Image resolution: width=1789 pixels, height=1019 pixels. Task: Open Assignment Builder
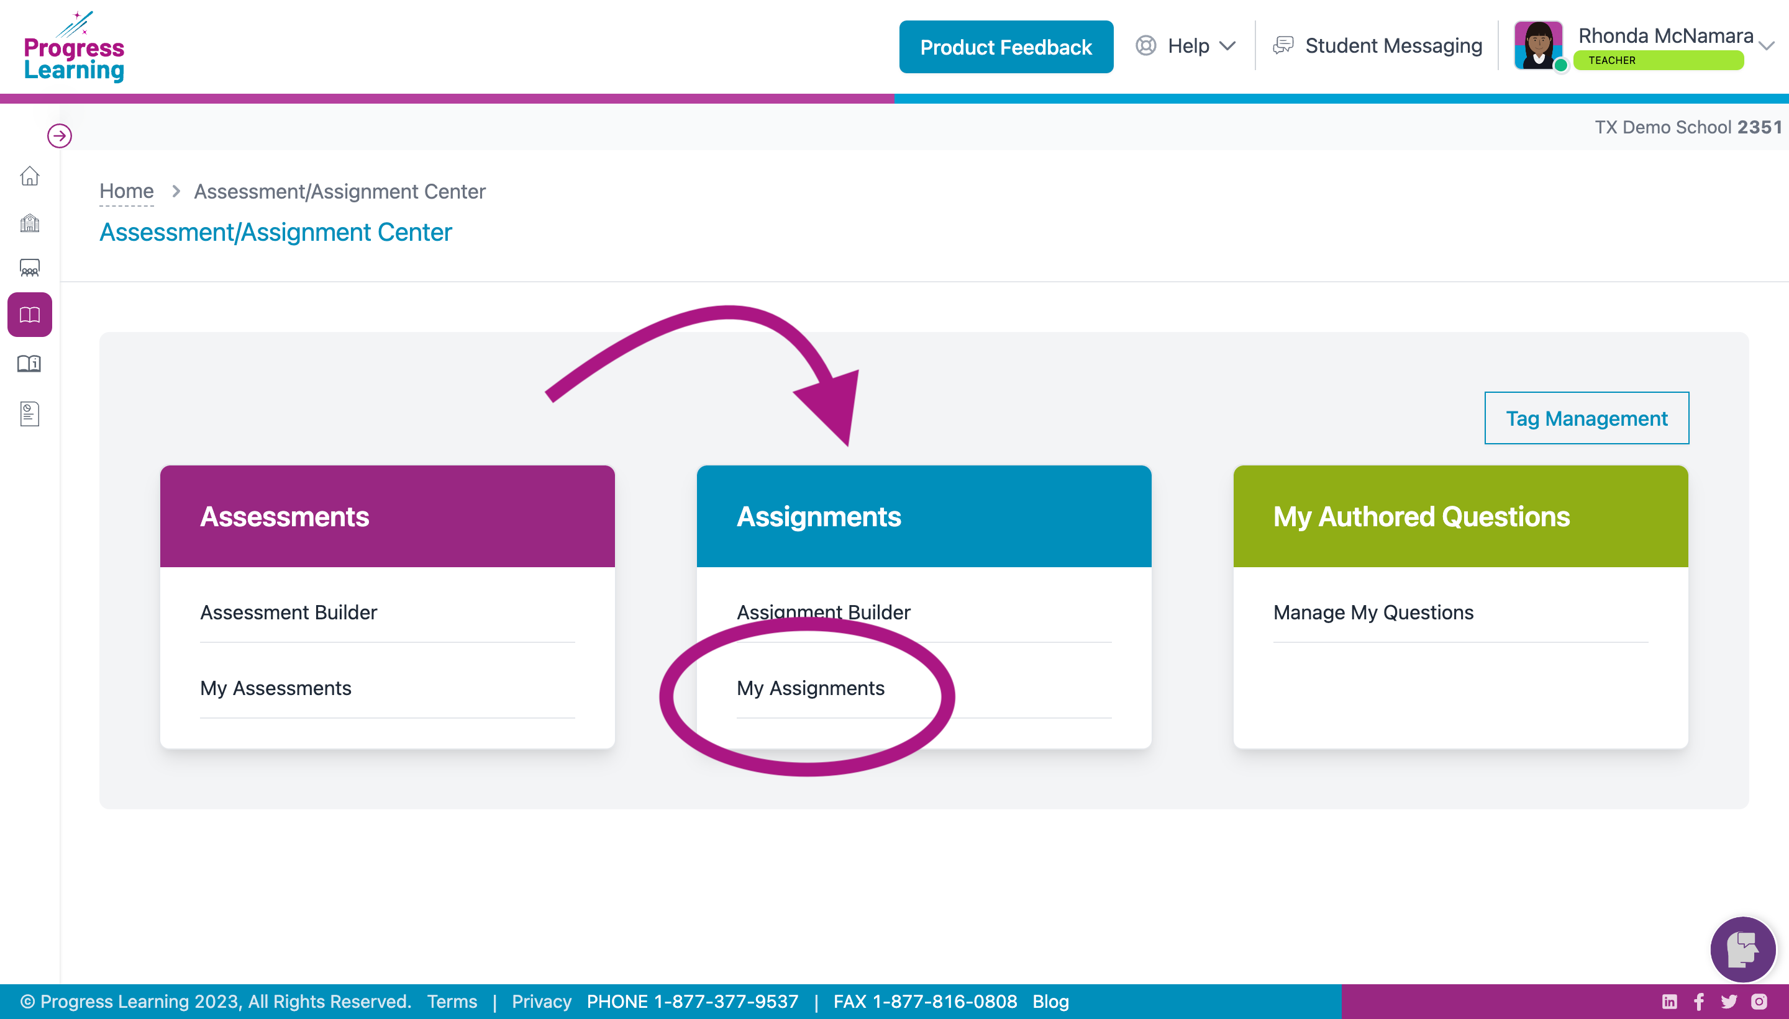(x=824, y=613)
